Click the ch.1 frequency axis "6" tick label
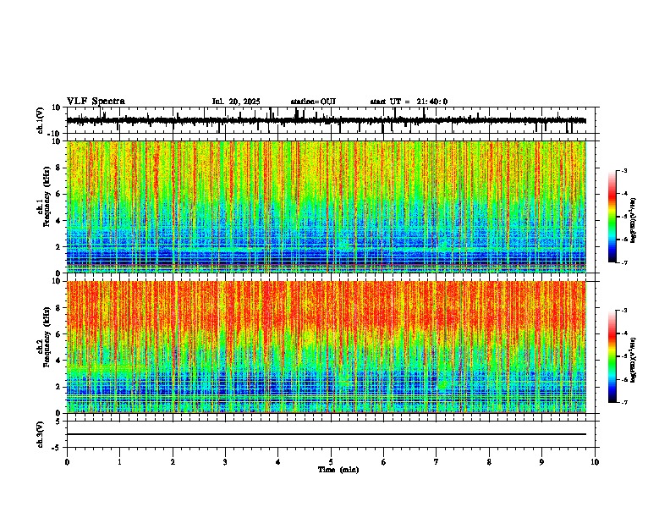The width and height of the screenshot is (670, 518). point(58,195)
